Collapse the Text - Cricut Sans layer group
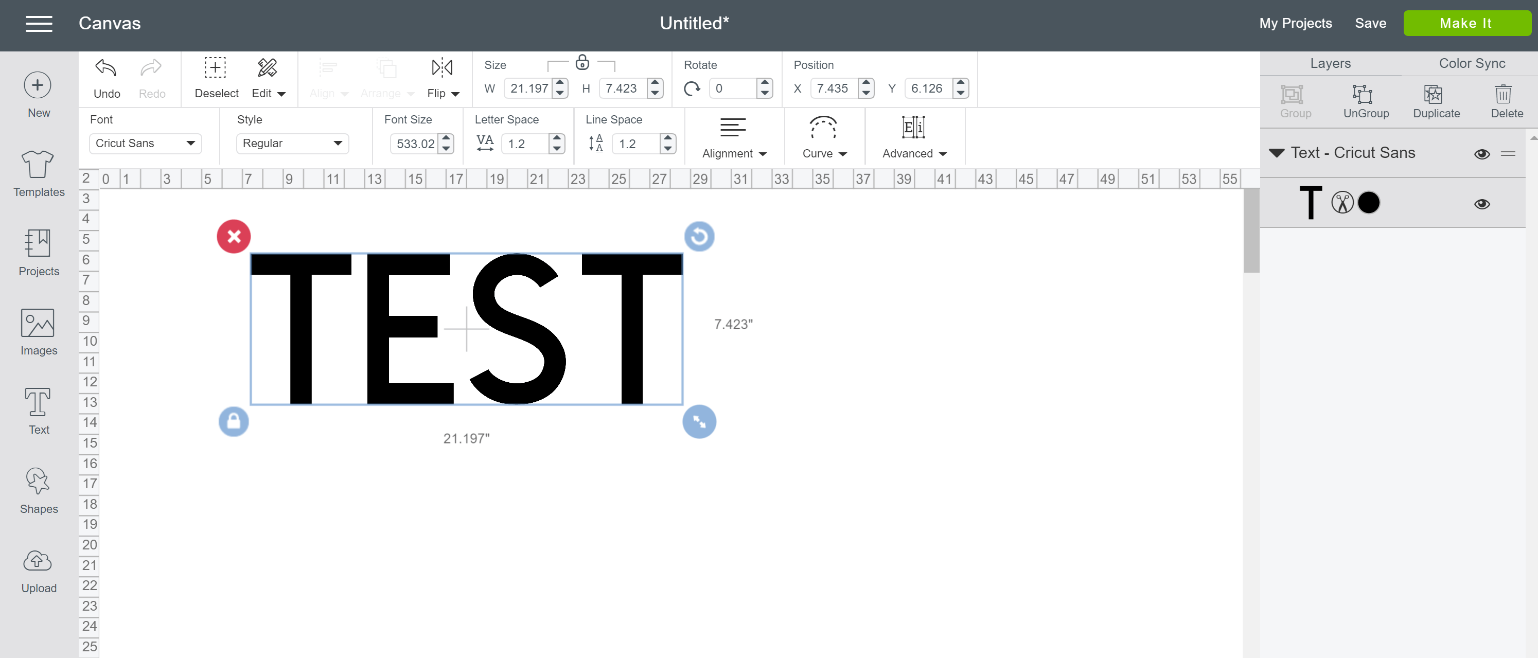The width and height of the screenshot is (1538, 658). (1277, 153)
